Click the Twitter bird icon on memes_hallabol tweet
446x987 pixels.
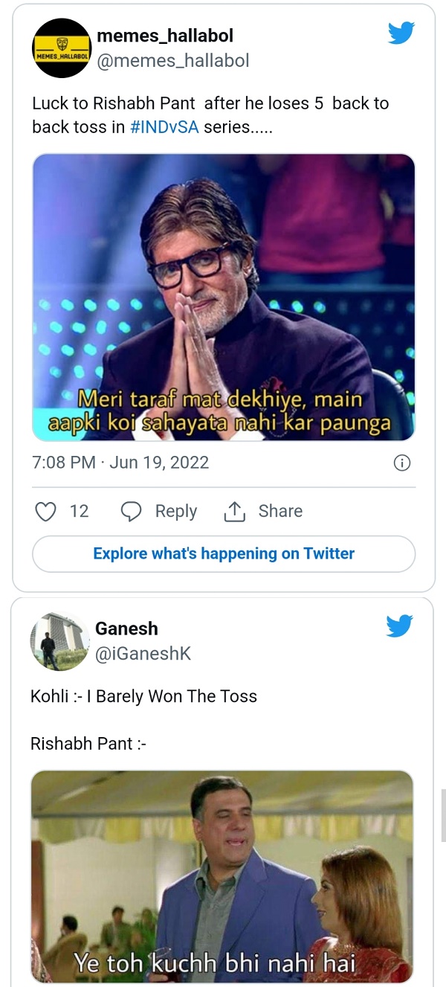[401, 33]
